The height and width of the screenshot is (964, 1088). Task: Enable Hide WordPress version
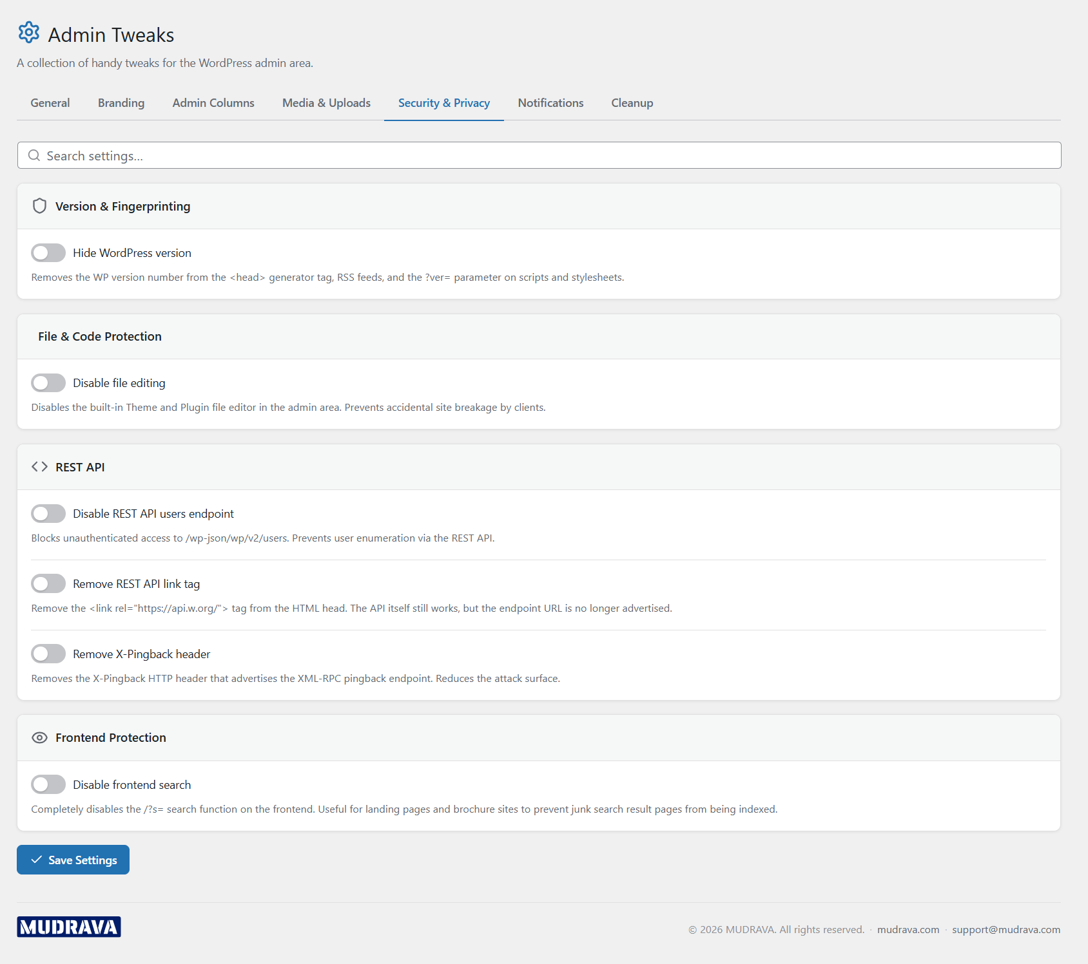[48, 252]
